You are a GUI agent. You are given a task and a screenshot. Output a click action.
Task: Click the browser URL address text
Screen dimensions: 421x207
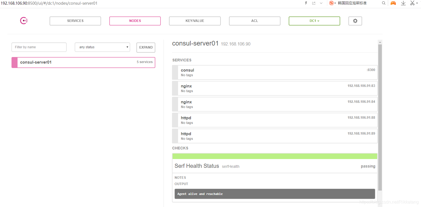coord(49,3)
